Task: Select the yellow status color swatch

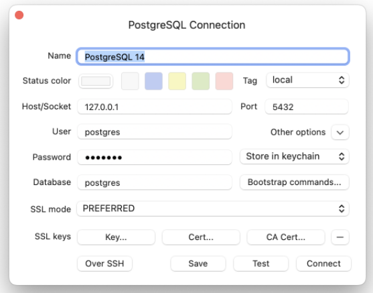Action: coord(177,81)
